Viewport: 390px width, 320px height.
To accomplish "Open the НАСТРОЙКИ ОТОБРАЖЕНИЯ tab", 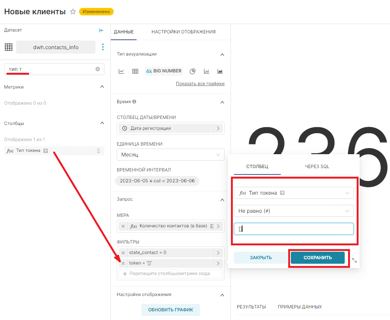I will (183, 32).
